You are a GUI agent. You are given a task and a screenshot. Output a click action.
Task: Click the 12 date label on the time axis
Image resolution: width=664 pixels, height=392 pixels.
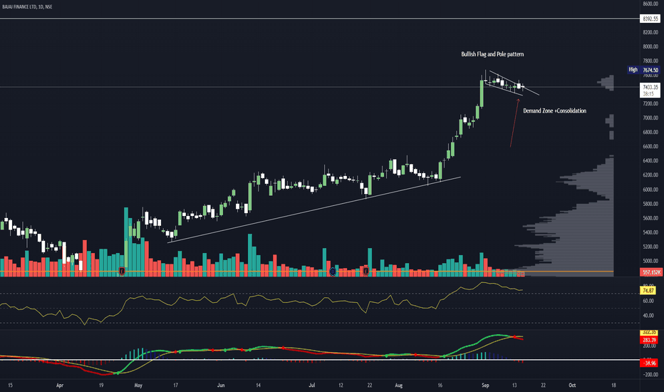[x=341, y=386]
